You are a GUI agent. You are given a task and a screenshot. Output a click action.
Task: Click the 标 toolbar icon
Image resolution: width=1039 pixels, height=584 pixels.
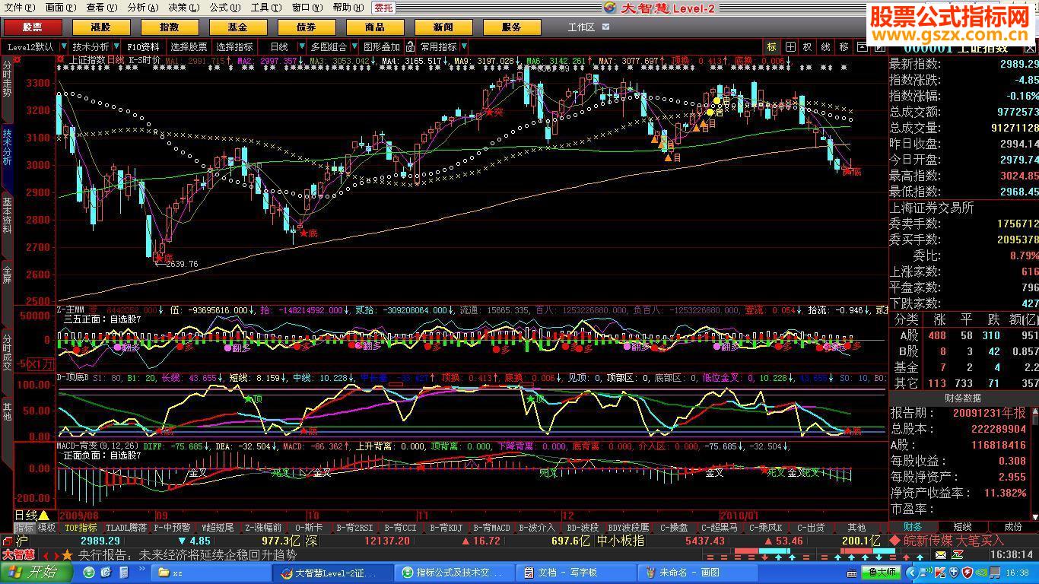[772, 46]
